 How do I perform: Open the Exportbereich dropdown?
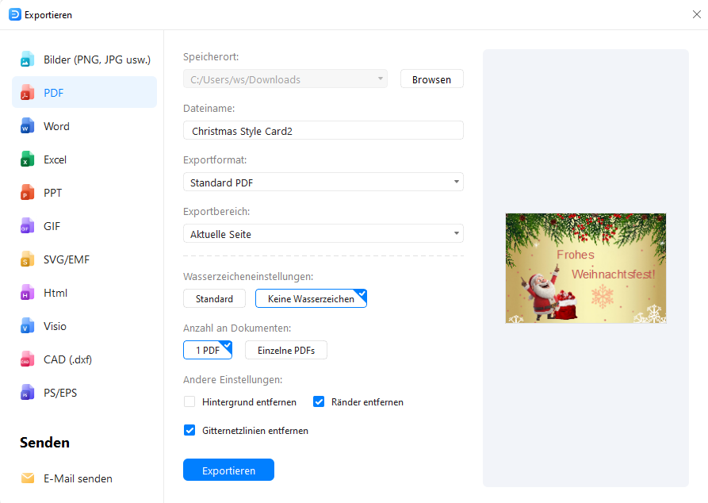click(x=457, y=233)
